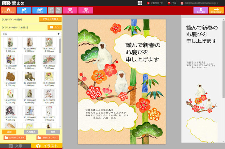Click the pink print (印刷) button
225x149 pixels.
70,10
